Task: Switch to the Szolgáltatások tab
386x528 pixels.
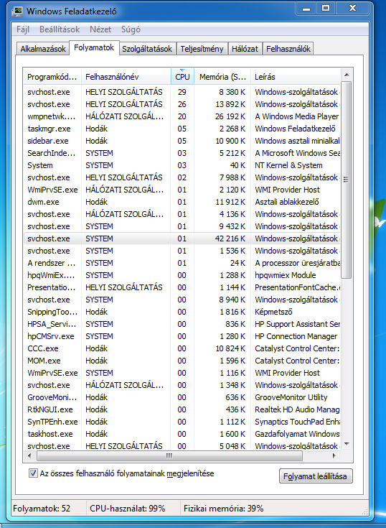Action: 147,49
